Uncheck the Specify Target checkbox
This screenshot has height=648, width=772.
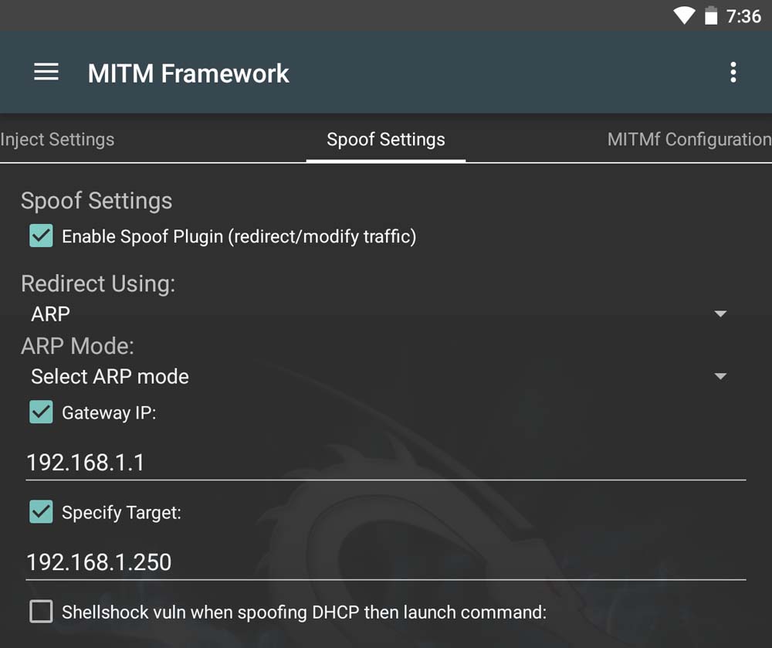[x=41, y=511]
